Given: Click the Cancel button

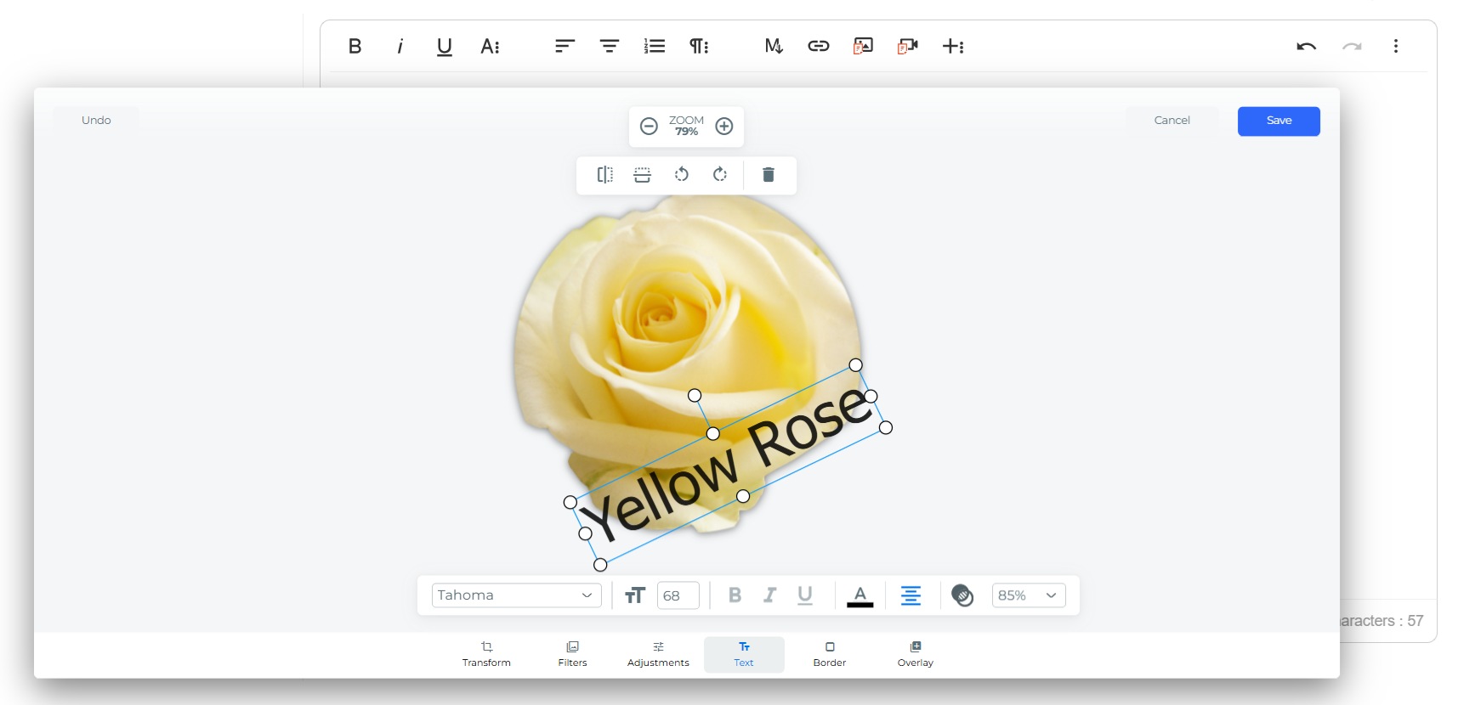Looking at the screenshot, I should [1171, 121].
